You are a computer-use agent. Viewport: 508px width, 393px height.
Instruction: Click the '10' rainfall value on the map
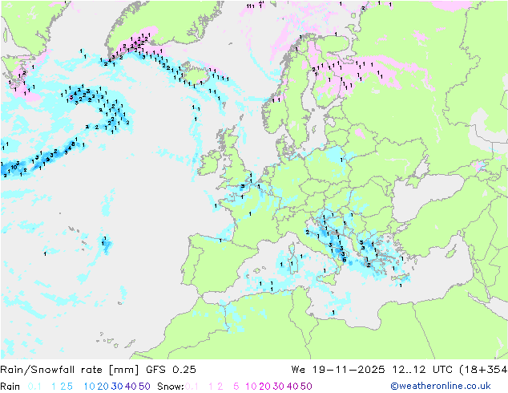[14, 168]
